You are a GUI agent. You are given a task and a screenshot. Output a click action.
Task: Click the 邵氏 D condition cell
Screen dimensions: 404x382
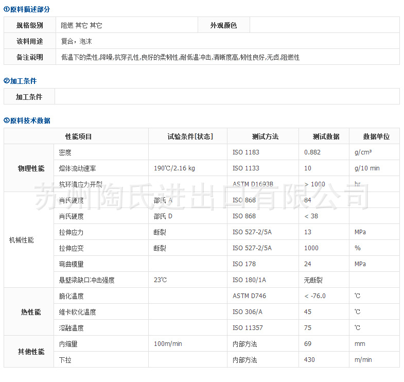188,216
